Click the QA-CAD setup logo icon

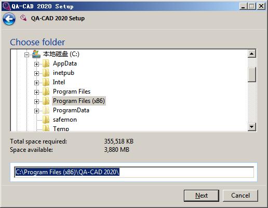coord(23,18)
